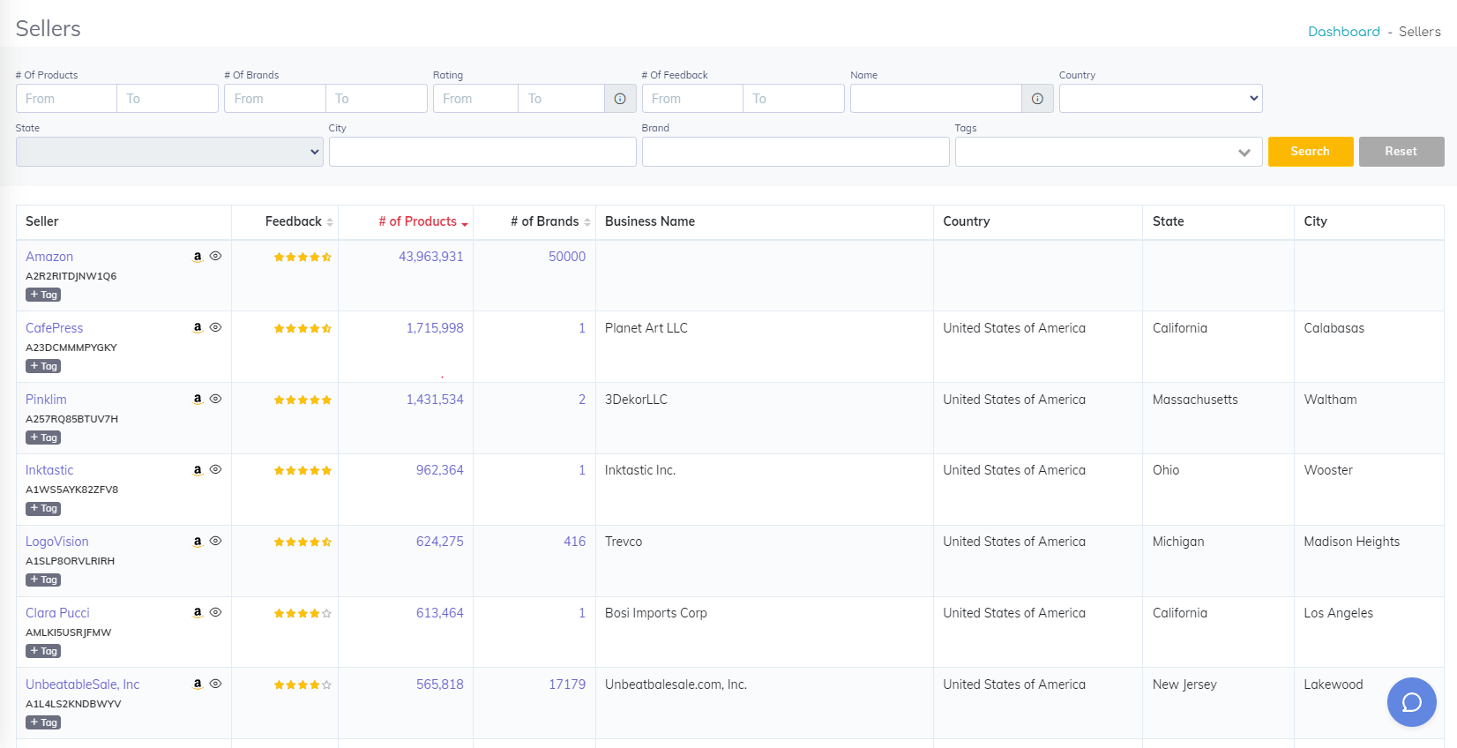Add a tag to UnbeatableSale seller
This screenshot has width=1457, height=748.
(43, 722)
